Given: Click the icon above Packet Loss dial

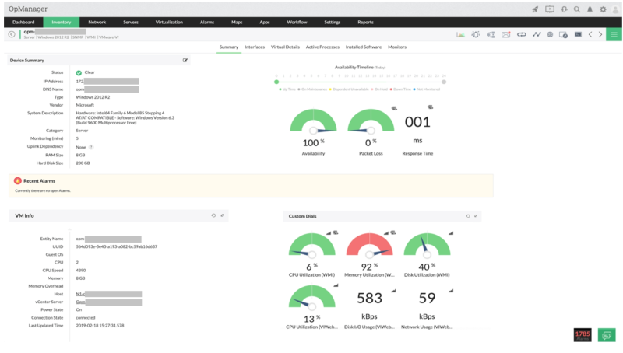Looking at the screenshot, I should click(x=394, y=108).
